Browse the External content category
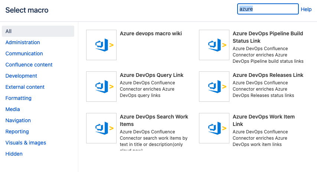Screen dimensions: 317x172 point(25,87)
